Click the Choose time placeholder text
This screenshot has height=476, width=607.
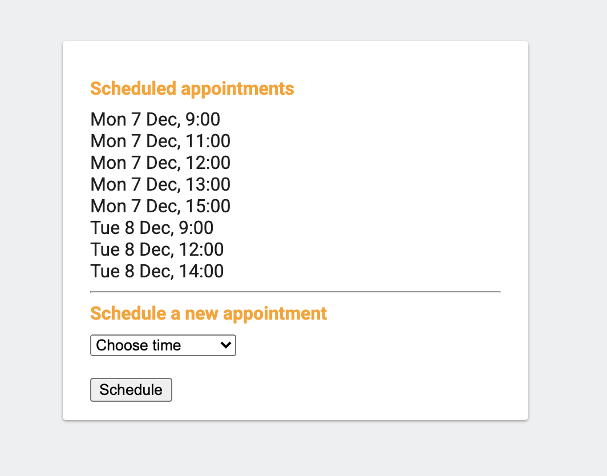coord(139,345)
